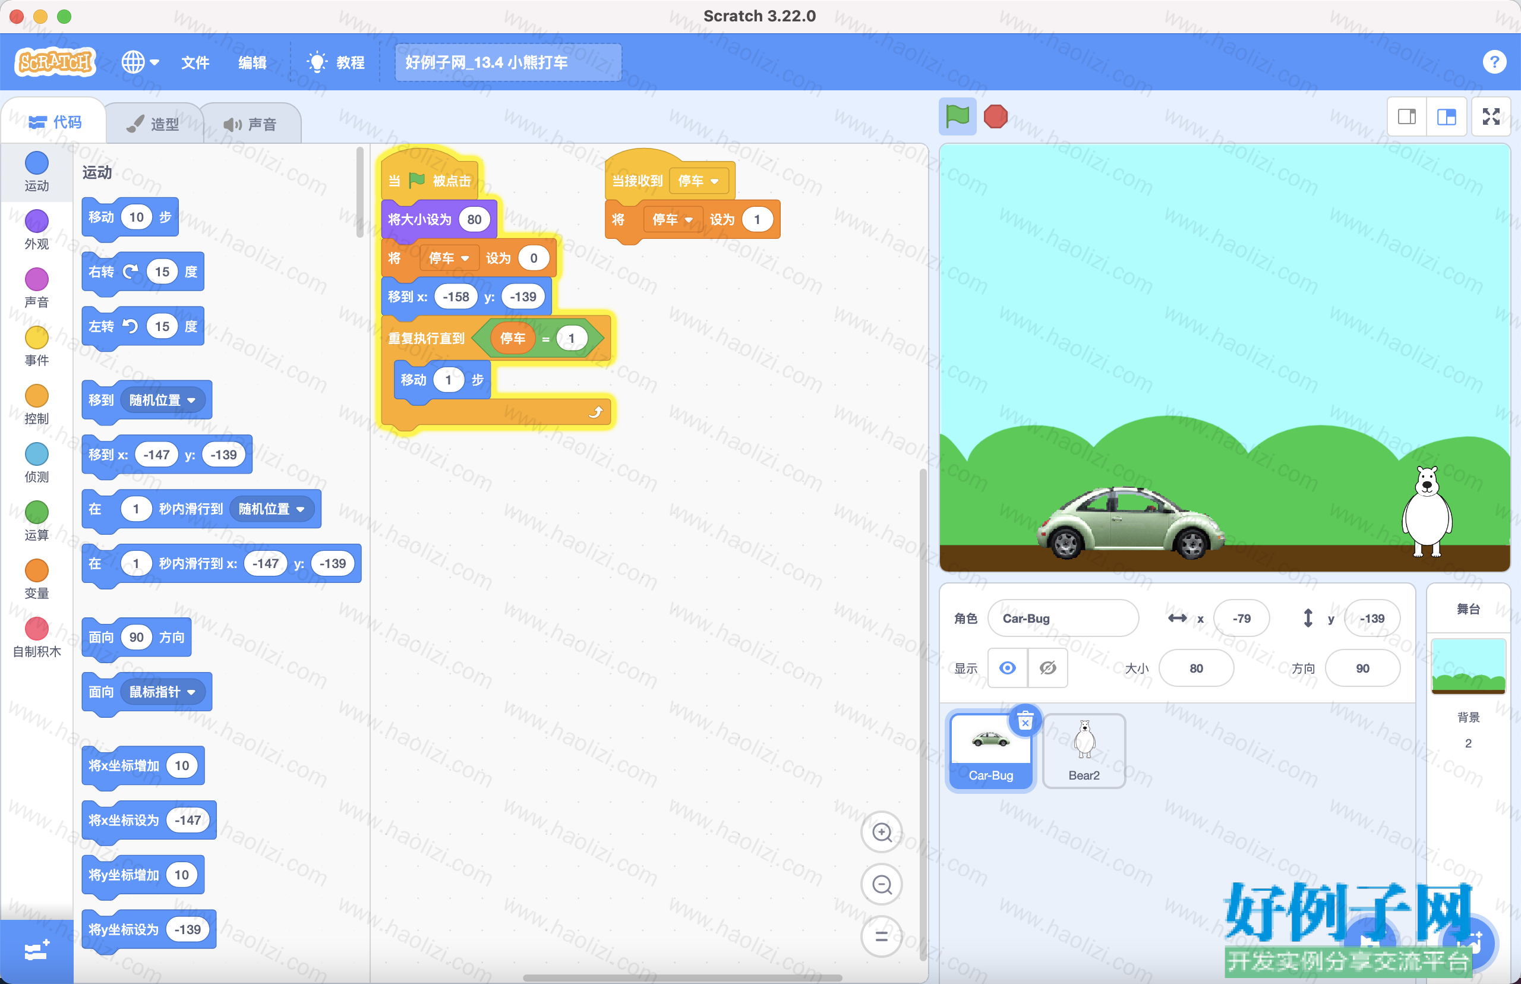Open 停车 variable dropdown under 当接收到 block
Screen dimensions: 1521x984
click(672, 220)
